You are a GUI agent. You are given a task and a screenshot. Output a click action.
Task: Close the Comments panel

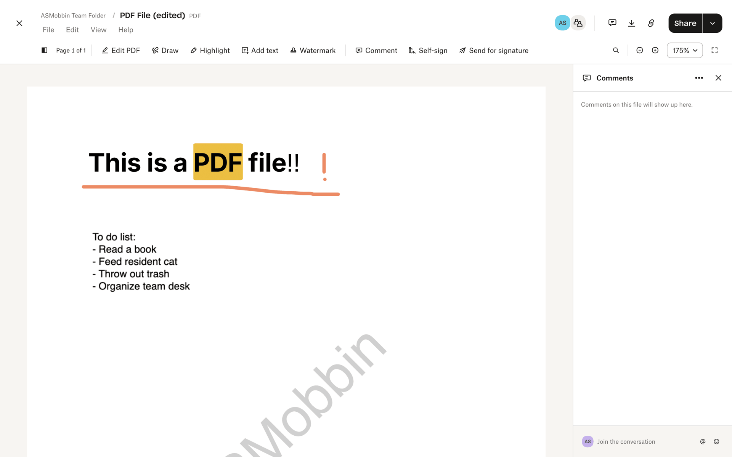pyautogui.click(x=718, y=78)
